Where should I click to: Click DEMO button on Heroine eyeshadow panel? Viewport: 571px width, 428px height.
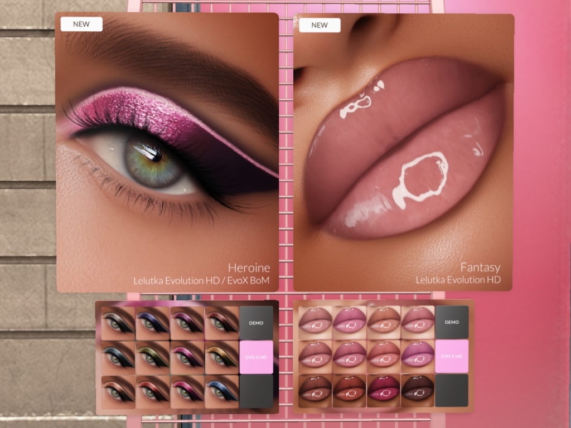coord(256,323)
